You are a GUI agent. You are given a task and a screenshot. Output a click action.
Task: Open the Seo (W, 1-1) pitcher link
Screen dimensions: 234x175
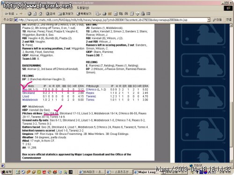(30, 90)
